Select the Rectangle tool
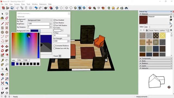 (2, 28)
